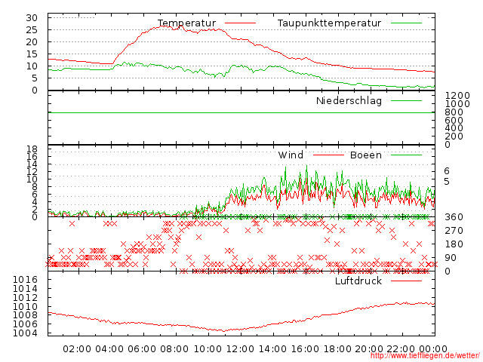483x362 pixels.
Task: Click the 270 wind direction axis value
Action: pyautogui.click(x=454, y=231)
